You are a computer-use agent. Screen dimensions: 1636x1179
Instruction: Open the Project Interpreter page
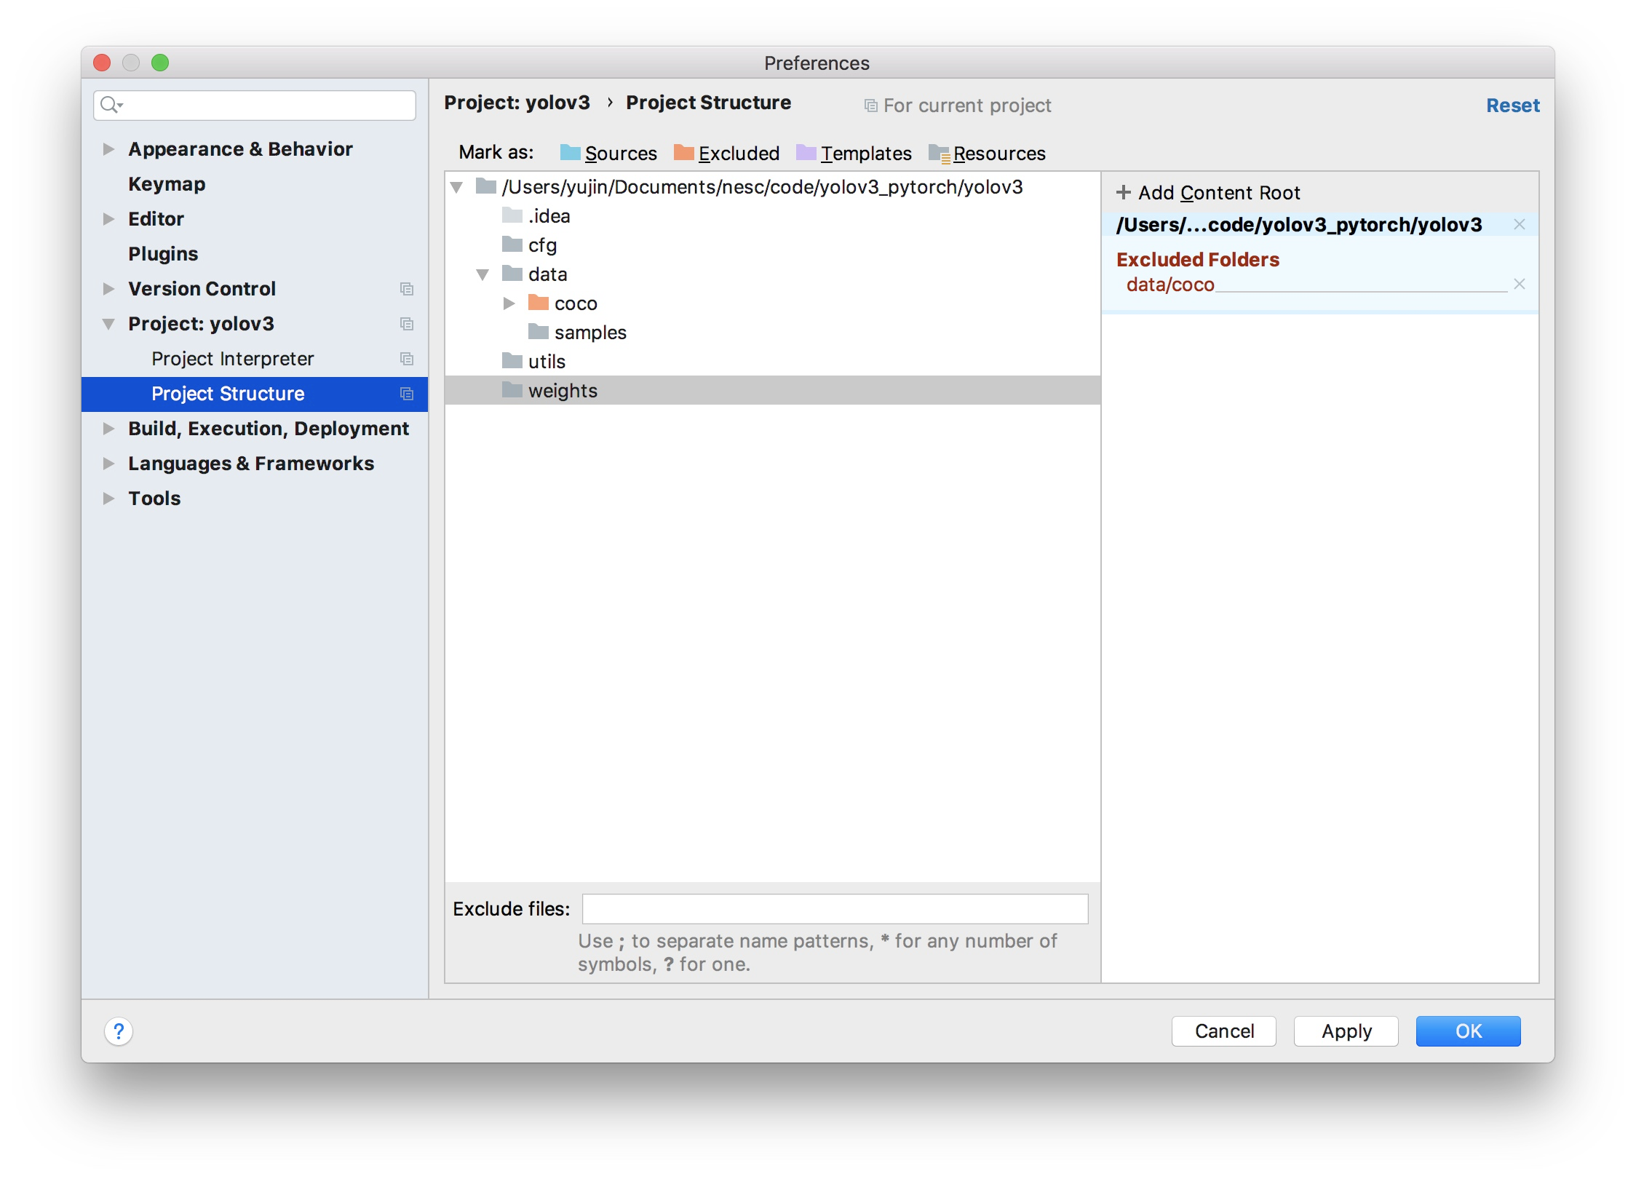232,359
